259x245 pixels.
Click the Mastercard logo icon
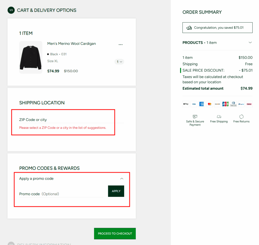coord(209,104)
